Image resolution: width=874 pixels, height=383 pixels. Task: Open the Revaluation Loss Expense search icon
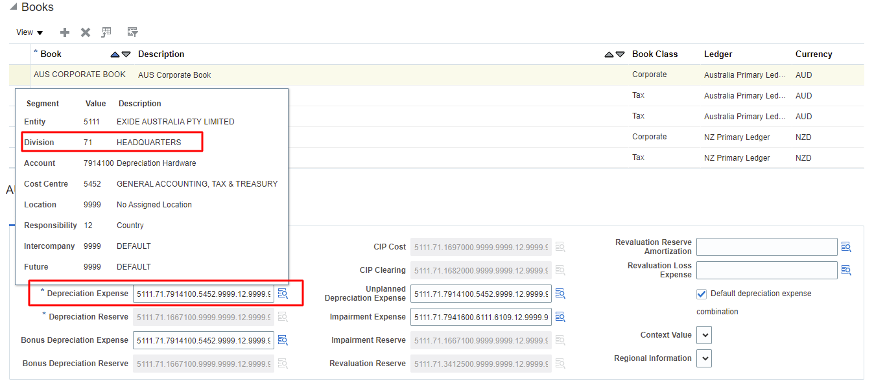846,270
